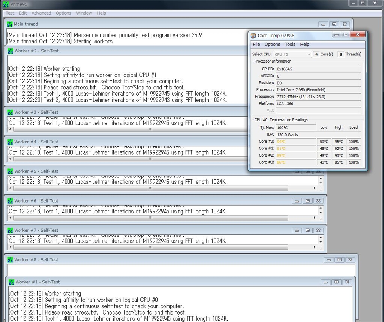Maximize the Main thread window
Viewport: 384px width, 322px height.
click(x=334, y=24)
